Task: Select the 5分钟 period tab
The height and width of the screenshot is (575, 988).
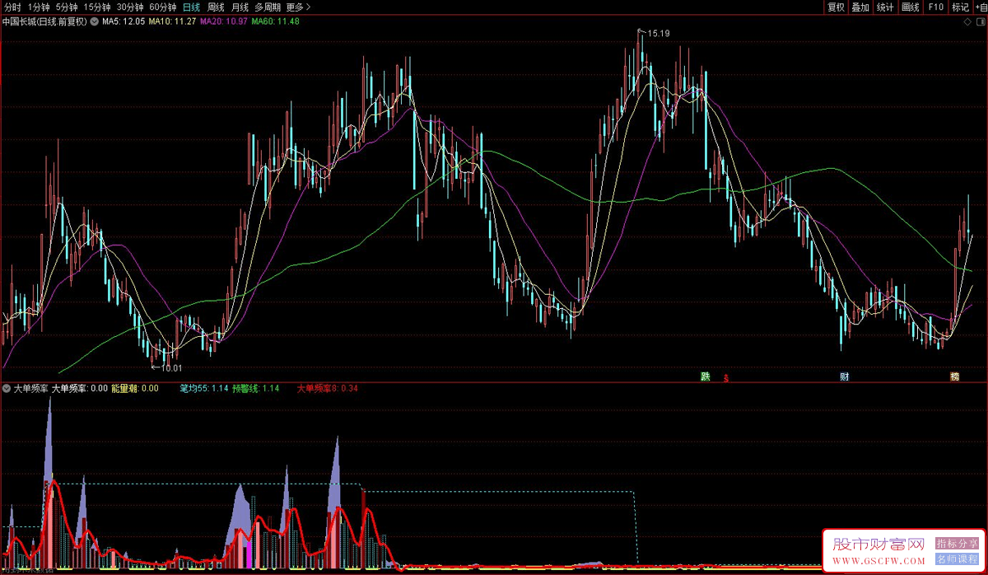Action: [x=67, y=7]
